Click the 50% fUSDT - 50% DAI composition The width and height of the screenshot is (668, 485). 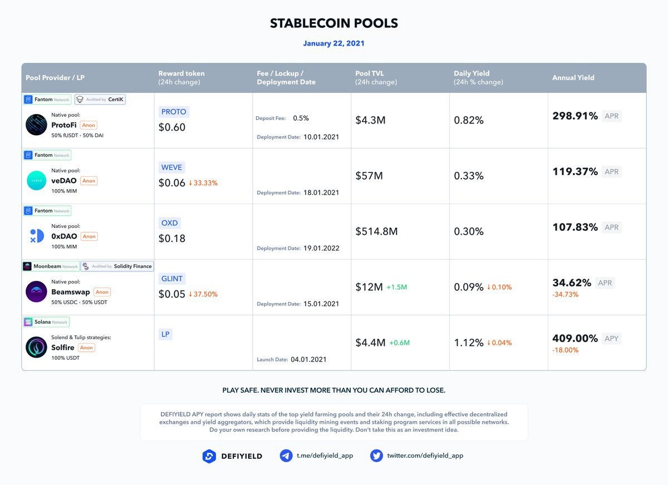click(77, 135)
